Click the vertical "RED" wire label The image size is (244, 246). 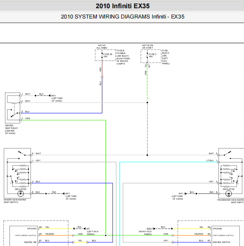pos(100,69)
